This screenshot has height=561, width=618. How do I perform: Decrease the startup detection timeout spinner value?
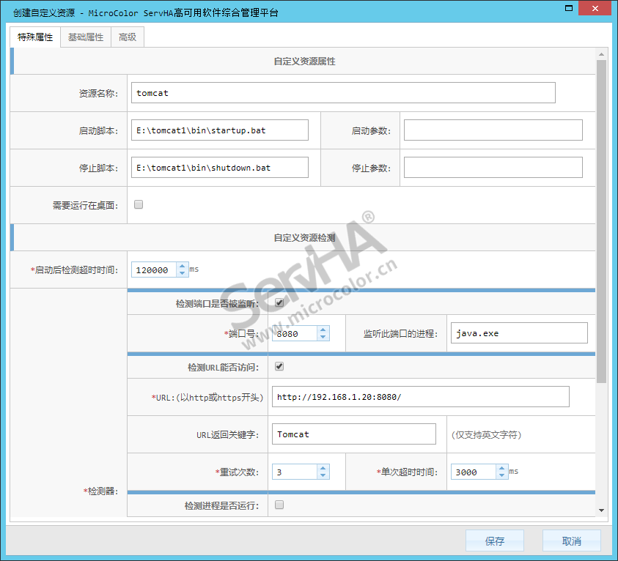(182, 274)
